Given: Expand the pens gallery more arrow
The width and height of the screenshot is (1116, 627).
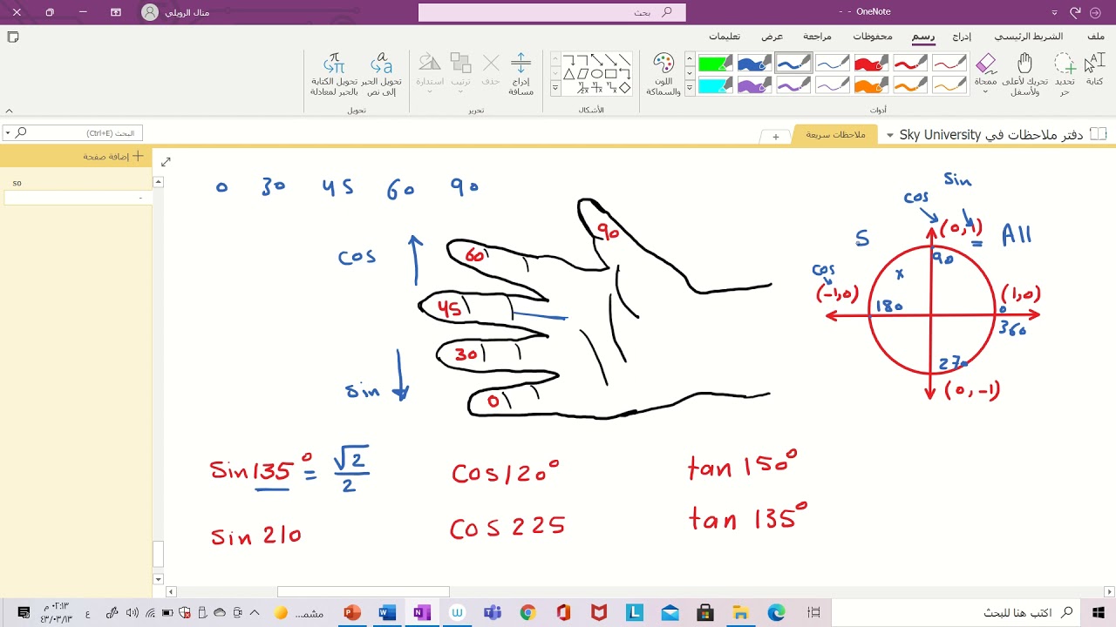Looking at the screenshot, I should [690, 88].
